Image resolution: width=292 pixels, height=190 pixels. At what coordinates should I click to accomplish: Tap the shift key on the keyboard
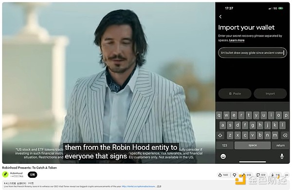pyautogui.click(x=220, y=136)
